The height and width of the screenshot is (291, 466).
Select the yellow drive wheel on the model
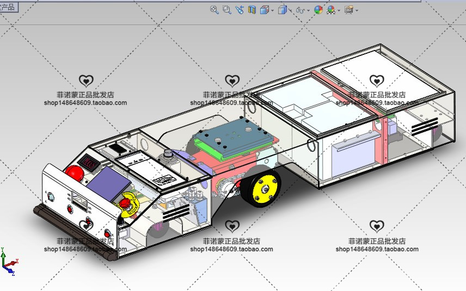[265, 189]
